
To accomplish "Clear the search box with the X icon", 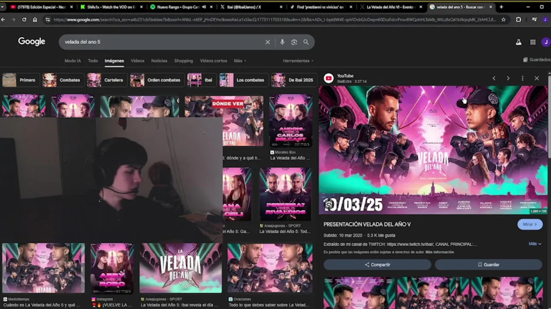I will [x=268, y=42].
